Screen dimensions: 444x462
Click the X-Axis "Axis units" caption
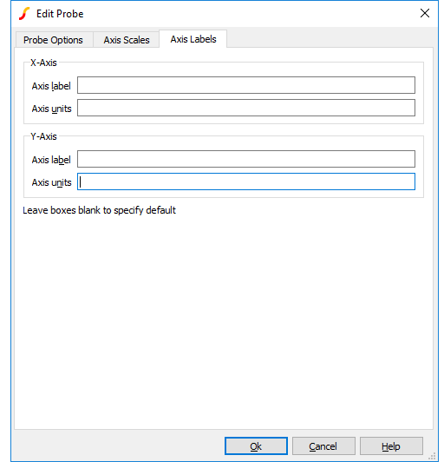[51, 109]
